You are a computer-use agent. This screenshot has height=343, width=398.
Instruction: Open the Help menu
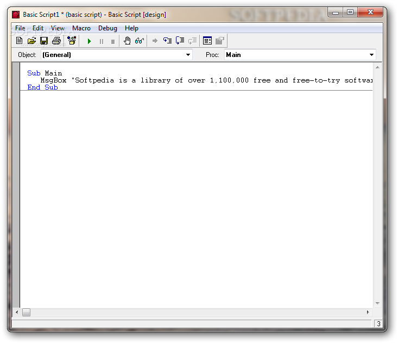pos(131,28)
